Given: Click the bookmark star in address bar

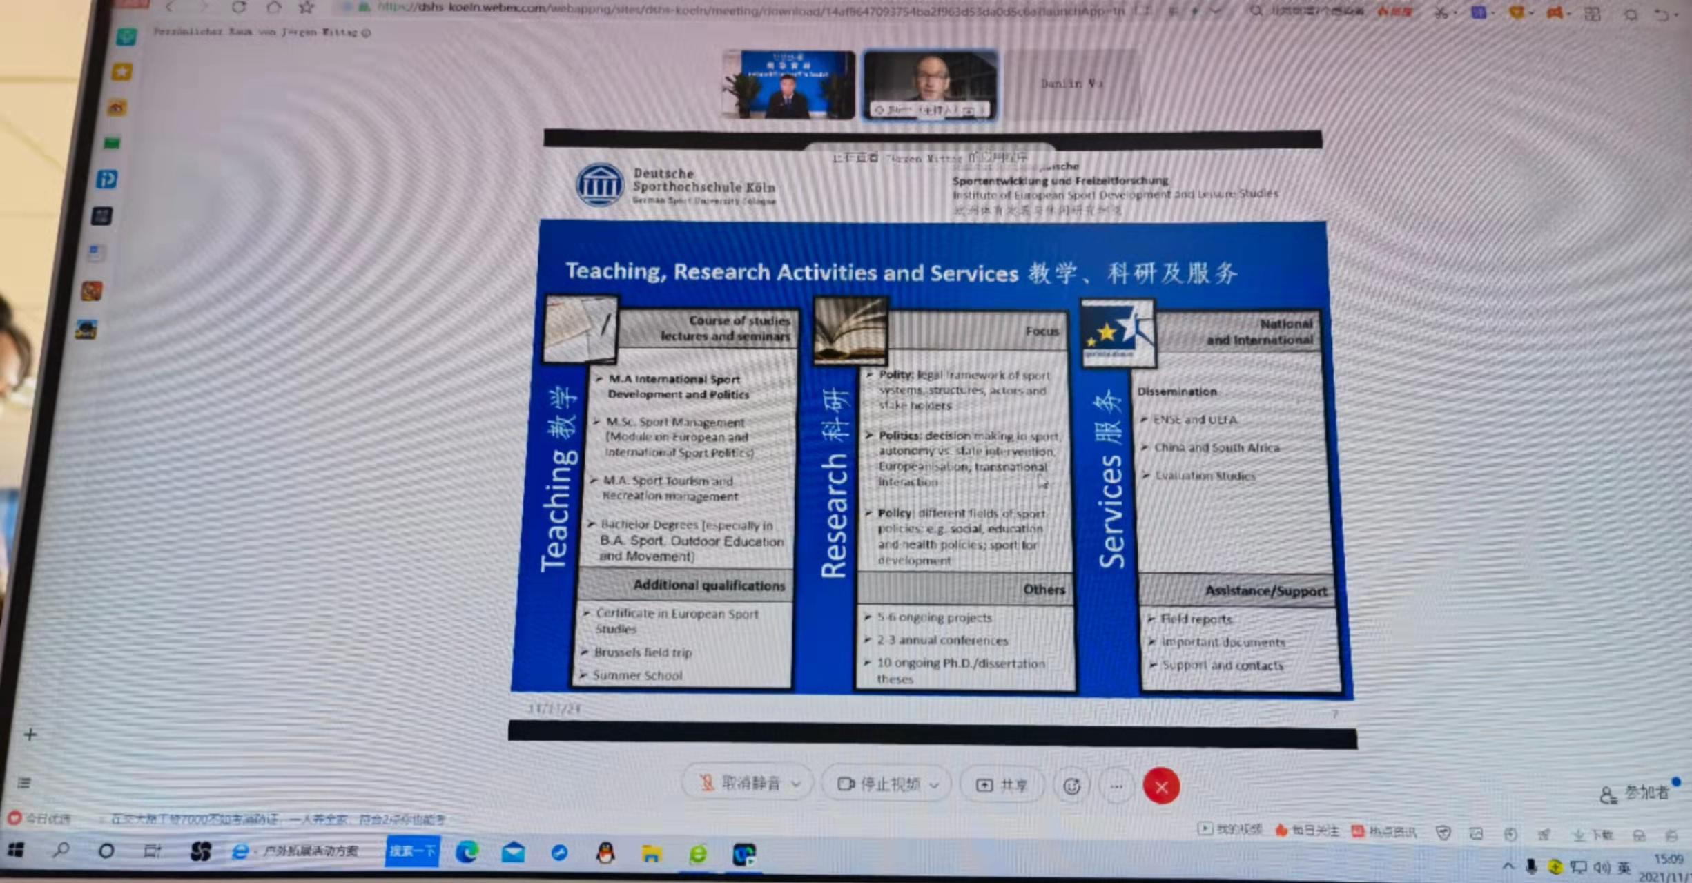Looking at the screenshot, I should pyautogui.click(x=307, y=8).
